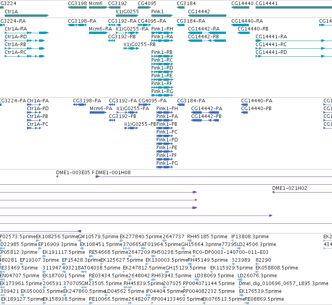Select protein CG14442-PB
332x305 pixels.
coord(205,120)
